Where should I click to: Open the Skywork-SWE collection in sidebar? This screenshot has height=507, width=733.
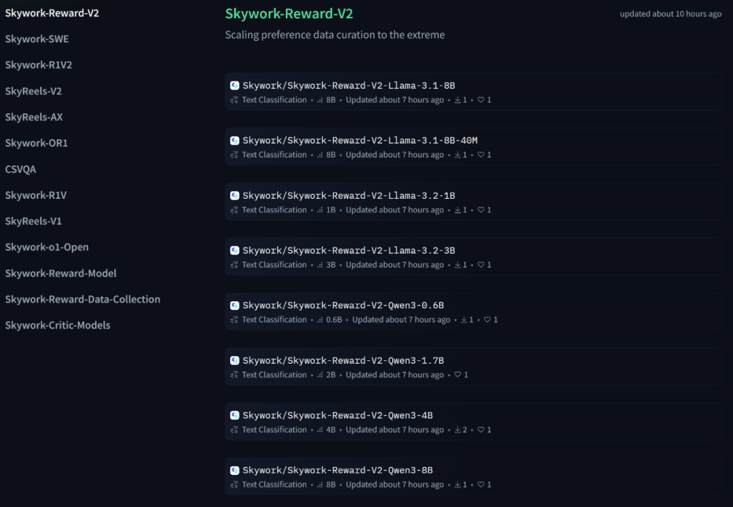pos(37,39)
